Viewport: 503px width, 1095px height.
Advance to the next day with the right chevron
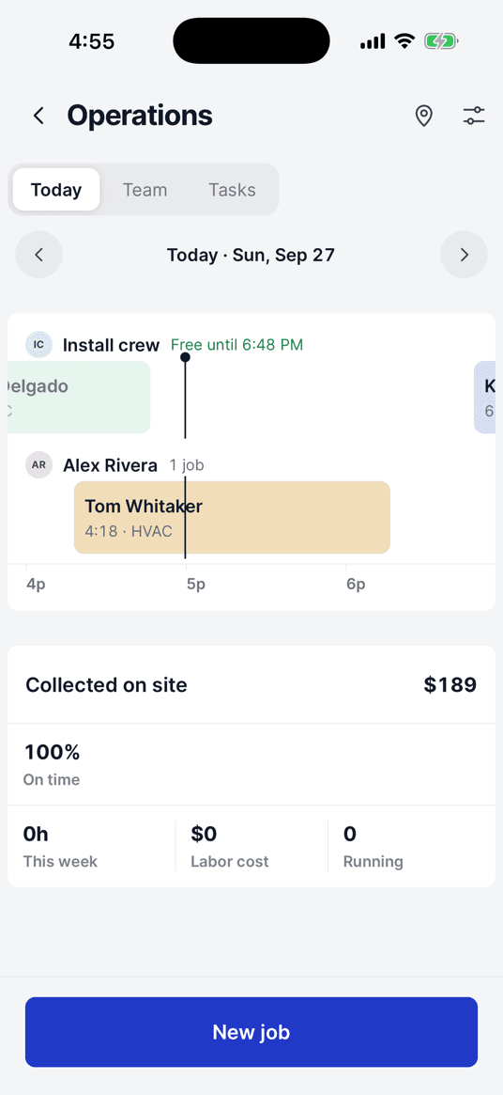[x=464, y=255]
